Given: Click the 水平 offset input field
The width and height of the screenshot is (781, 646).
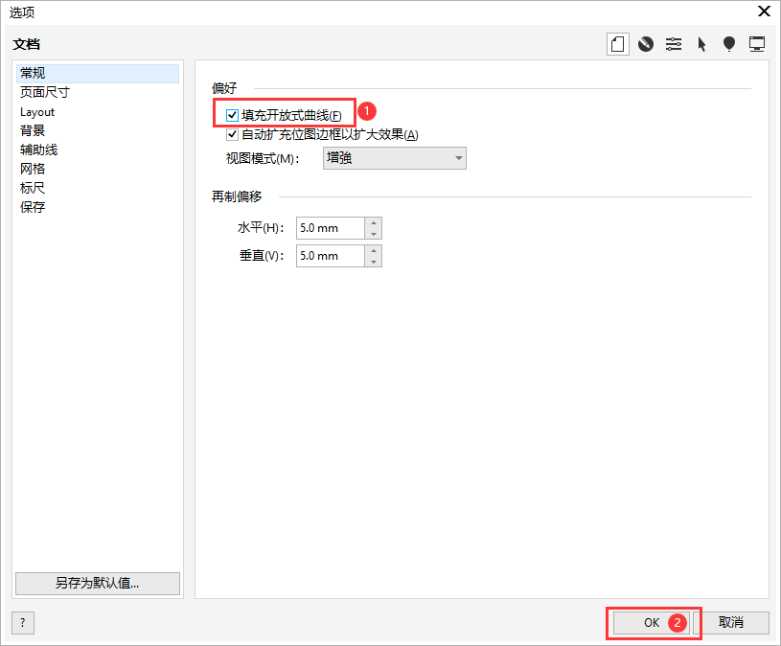Looking at the screenshot, I should [x=331, y=228].
